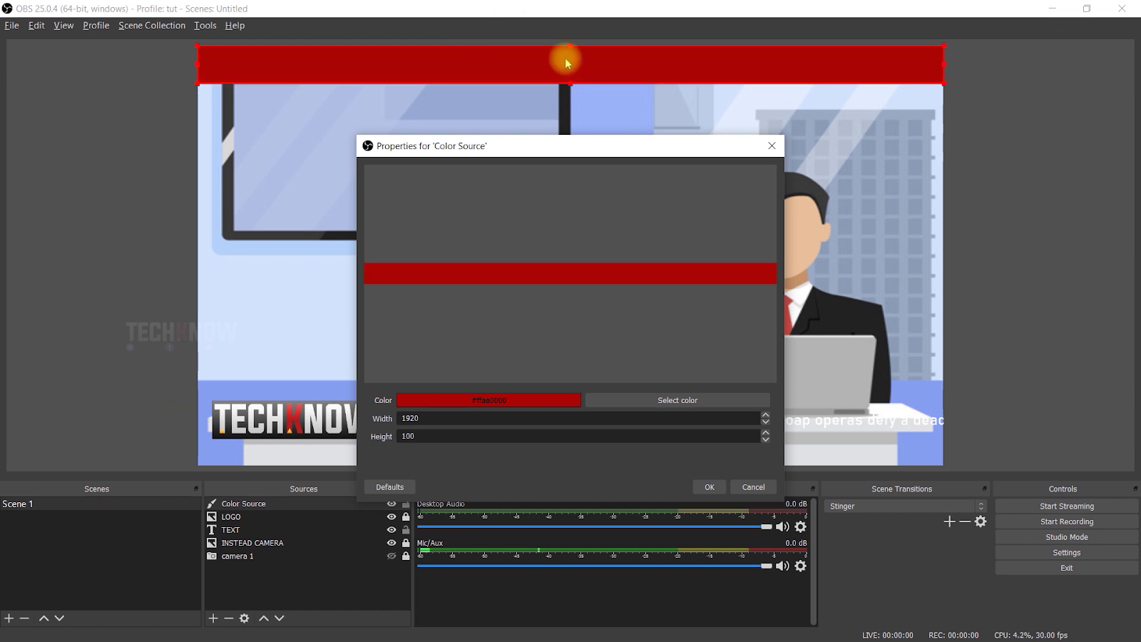
Task: Open the Scene Collection menu
Action: click(x=152, y=26)
